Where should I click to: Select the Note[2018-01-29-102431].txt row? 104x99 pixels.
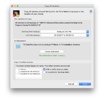29,74
